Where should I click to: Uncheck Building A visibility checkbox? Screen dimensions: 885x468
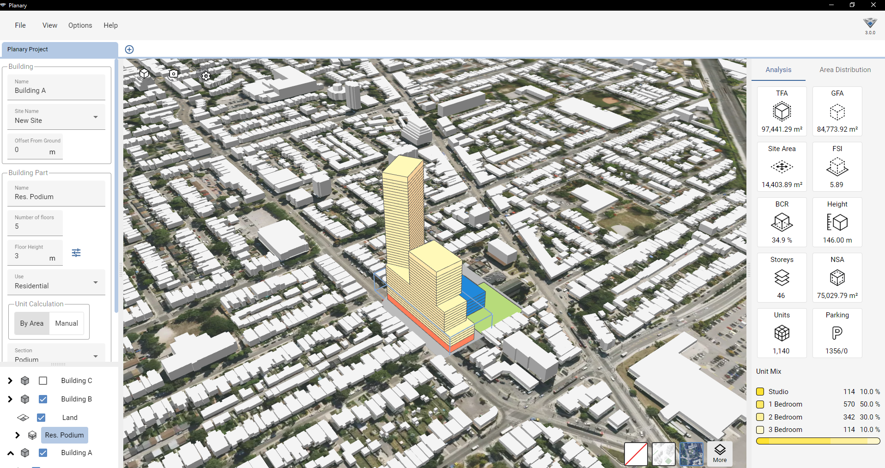(43, 453)
